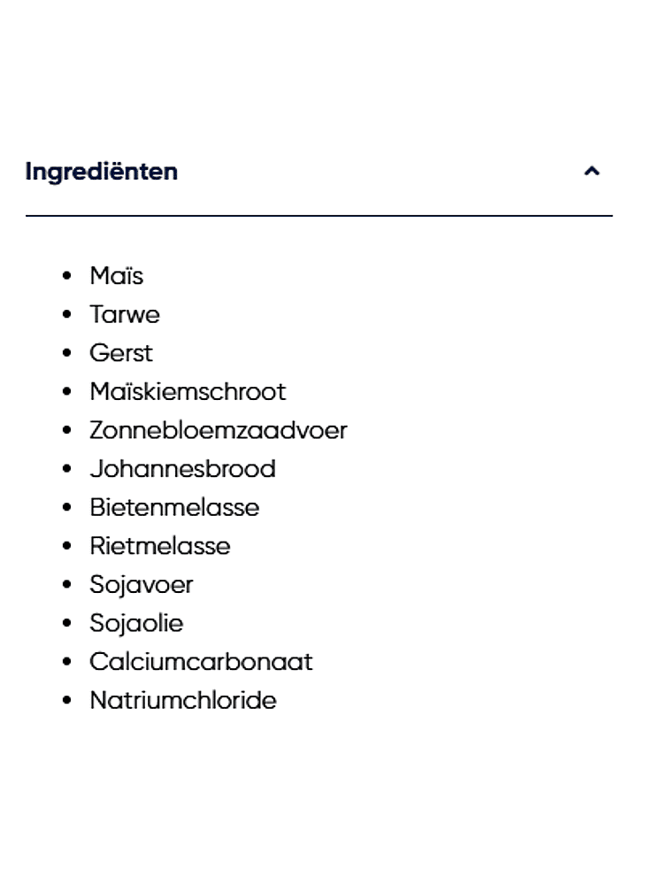This screenshot has height=885, width=645.
Task: Select the Maïskiemschroot ingredient
Action: [188, 392]
